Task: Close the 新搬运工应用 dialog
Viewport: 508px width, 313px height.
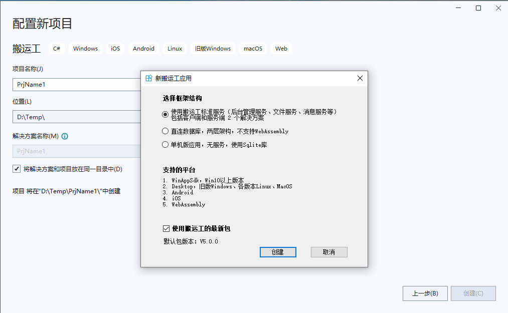Action: coord(360,78)
